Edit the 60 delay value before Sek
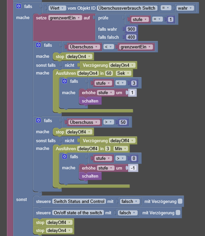205x236 pixels. 109,73
